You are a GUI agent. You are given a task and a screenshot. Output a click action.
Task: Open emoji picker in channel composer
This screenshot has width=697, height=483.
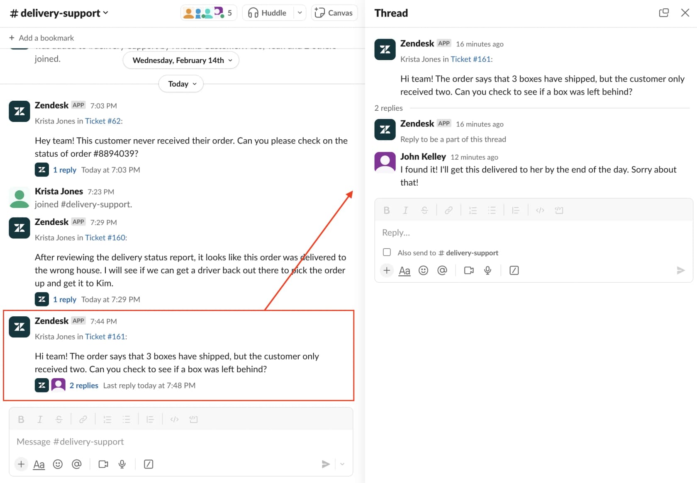[x=58, y=464]
